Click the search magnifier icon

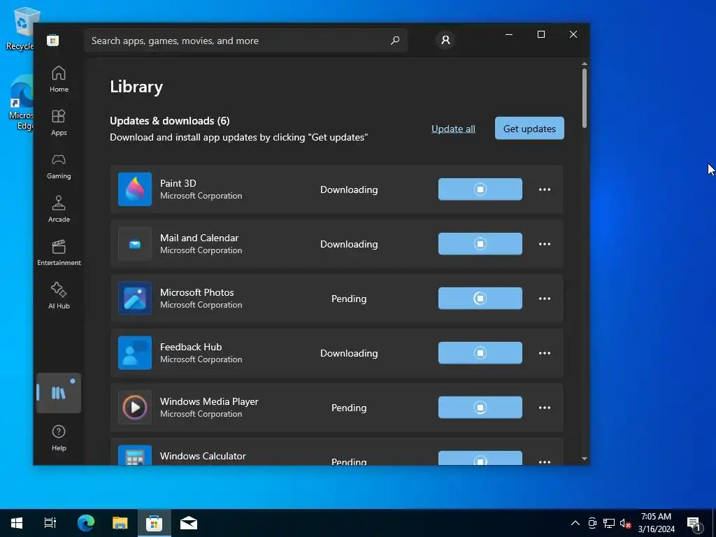pos(395,40)
